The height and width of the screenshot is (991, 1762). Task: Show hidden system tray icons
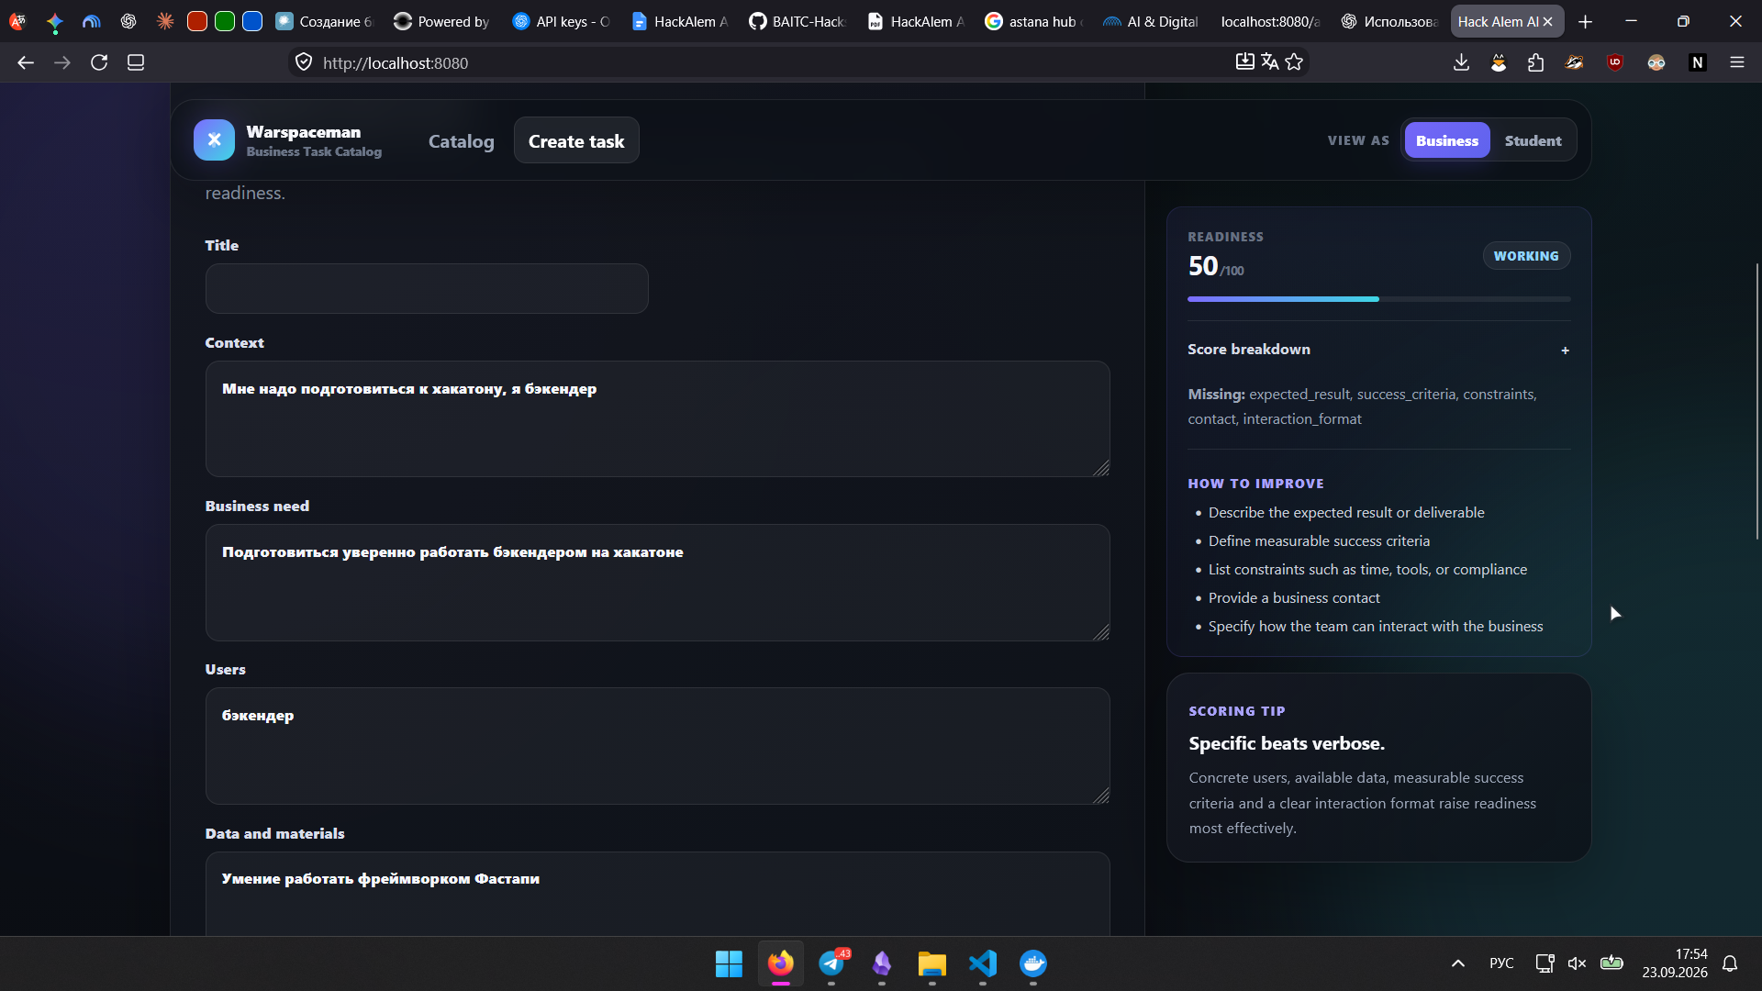point(1458,963)
